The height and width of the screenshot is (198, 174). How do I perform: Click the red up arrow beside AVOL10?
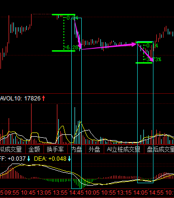[43, 99]
